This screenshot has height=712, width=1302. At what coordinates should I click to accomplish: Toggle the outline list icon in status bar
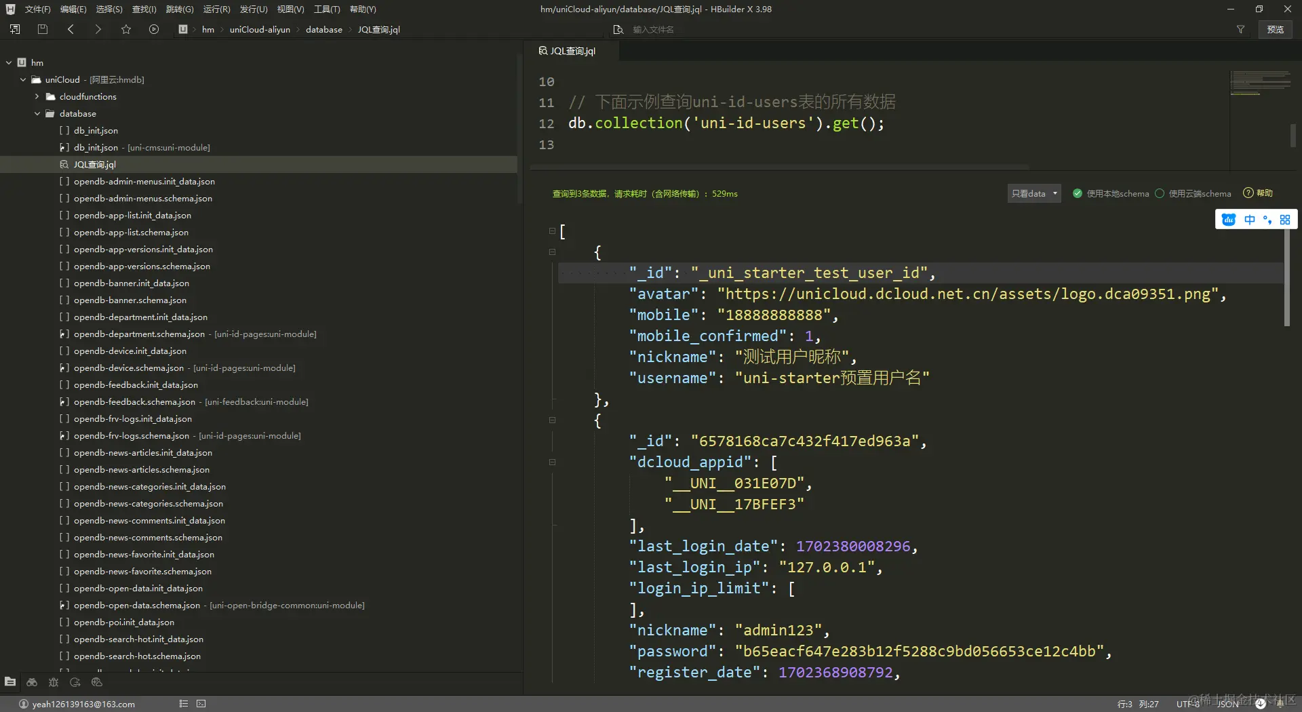point(183,704)
